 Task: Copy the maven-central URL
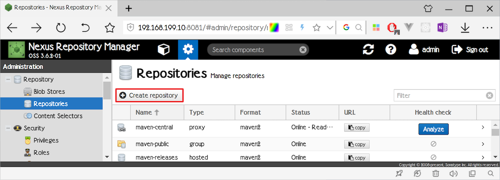[357, 127]
